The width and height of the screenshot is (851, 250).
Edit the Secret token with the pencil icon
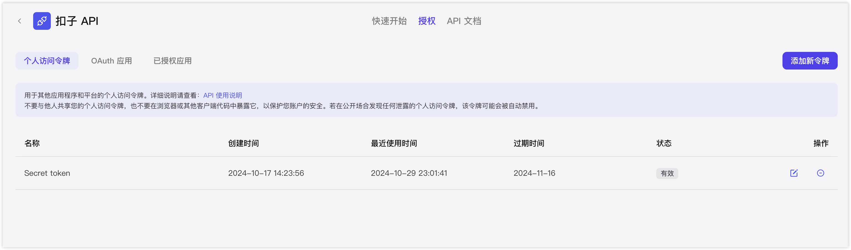pyautogui.click(x=794, y=173)
